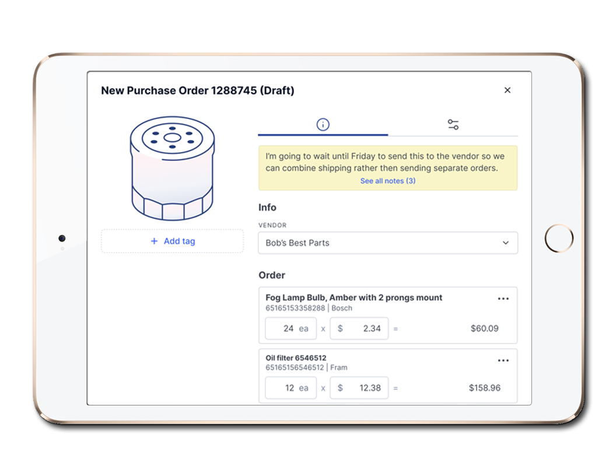Open the filter settings tab with sliders icon
616x476 pixels.
(x=452, y=124)
